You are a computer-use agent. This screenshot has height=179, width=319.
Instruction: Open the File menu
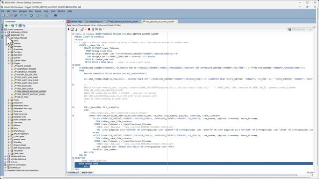pyautogui.click(x=3, y=11)
